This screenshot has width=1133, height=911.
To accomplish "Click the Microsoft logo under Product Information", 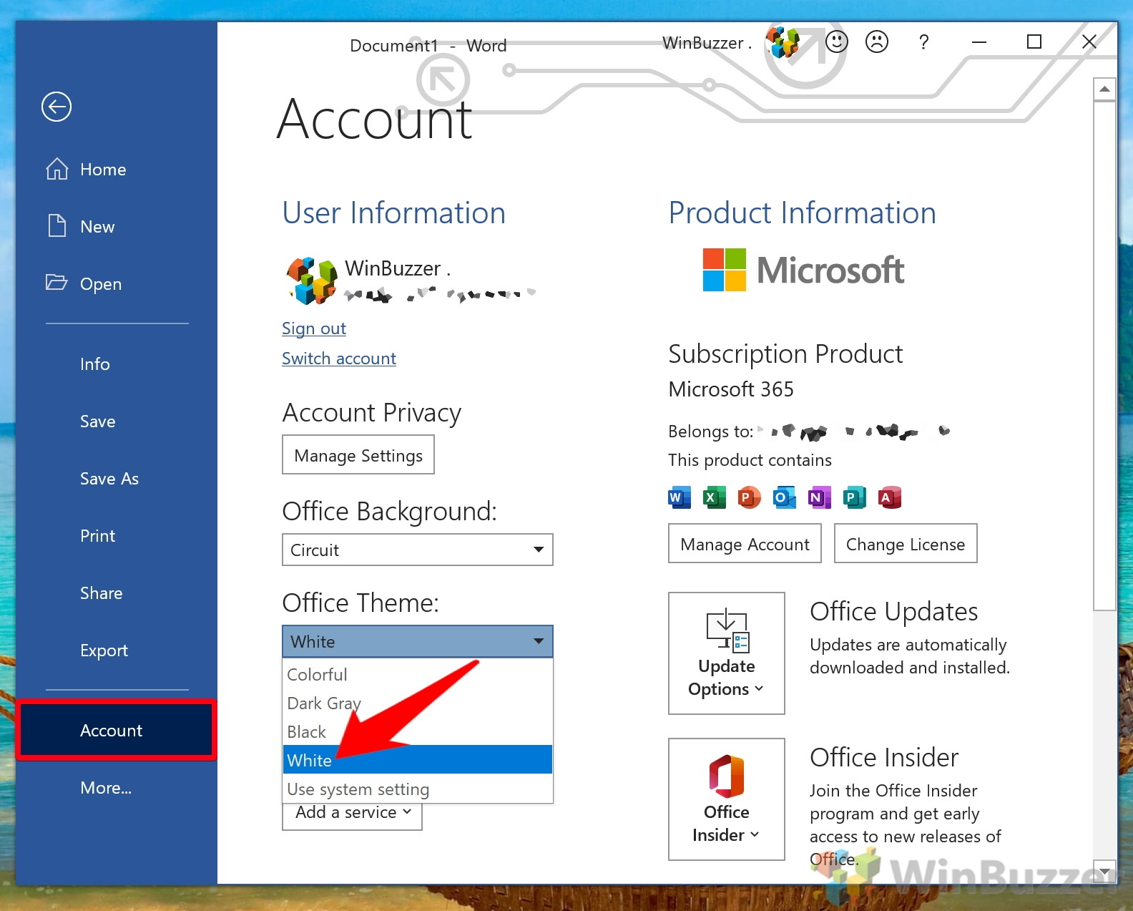I will click(x=803, y=270).
